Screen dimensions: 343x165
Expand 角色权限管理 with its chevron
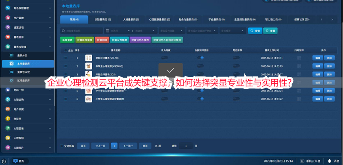(50, 8)
